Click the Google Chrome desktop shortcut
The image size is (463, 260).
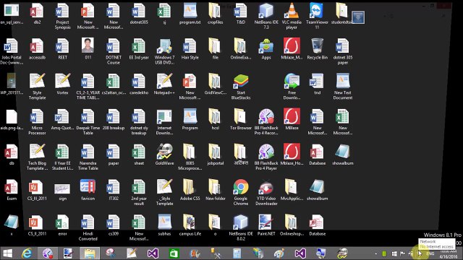(241, 187)
